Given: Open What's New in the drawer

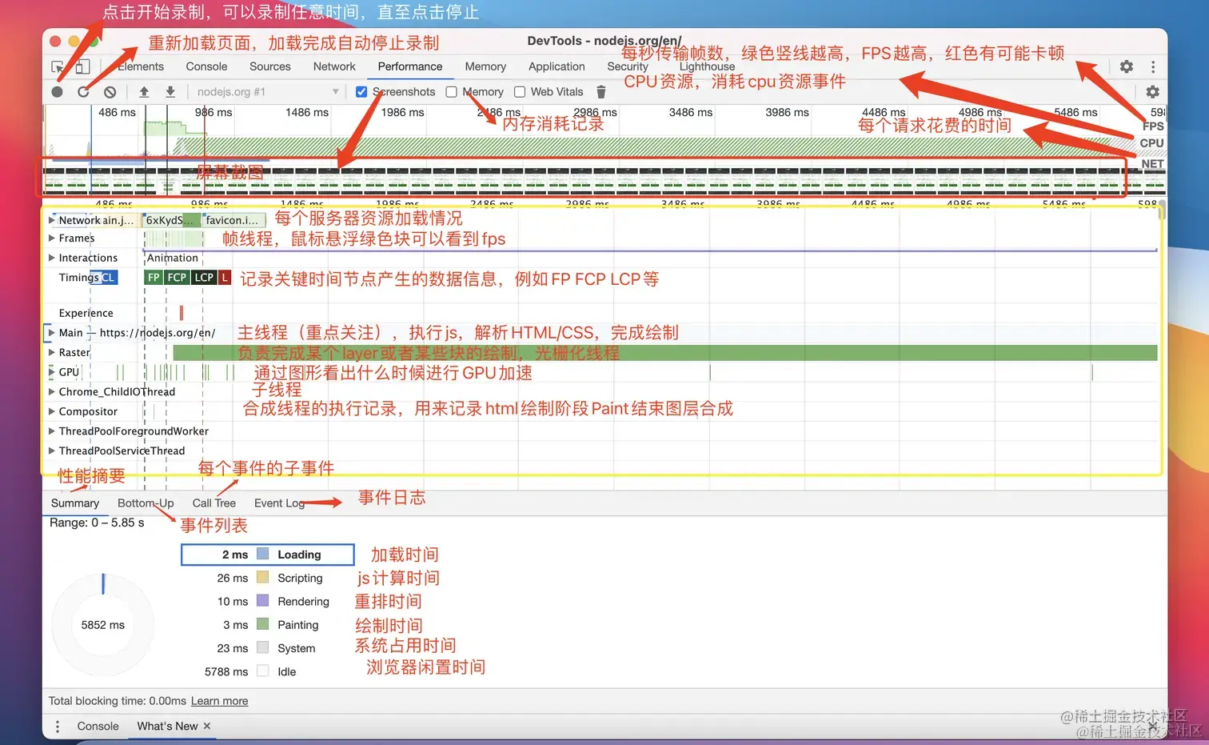Looking at the screenshot, I should (166, 726).
